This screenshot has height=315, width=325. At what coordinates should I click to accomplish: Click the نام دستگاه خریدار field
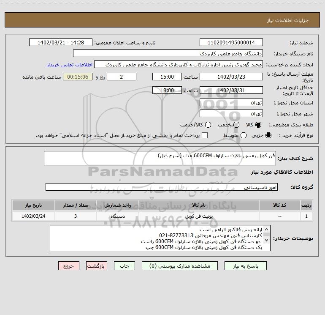[x=168, y=54]
